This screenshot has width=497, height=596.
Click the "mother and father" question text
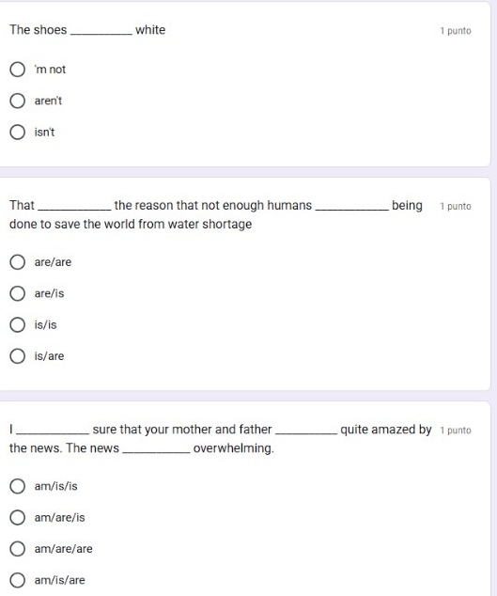[221, 439]
